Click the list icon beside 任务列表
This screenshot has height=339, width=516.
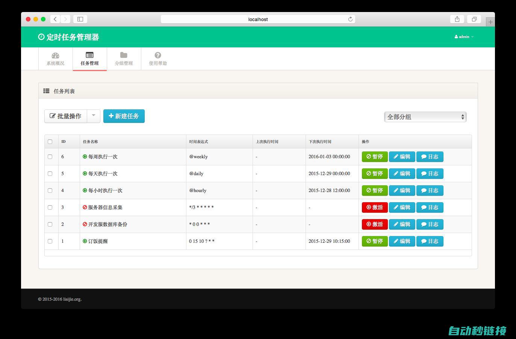coord(46,91)
